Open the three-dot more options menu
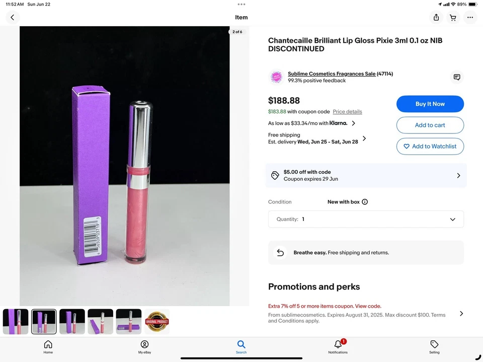The width and height of the screenshot is (483, 362). [x=470, y=17]
